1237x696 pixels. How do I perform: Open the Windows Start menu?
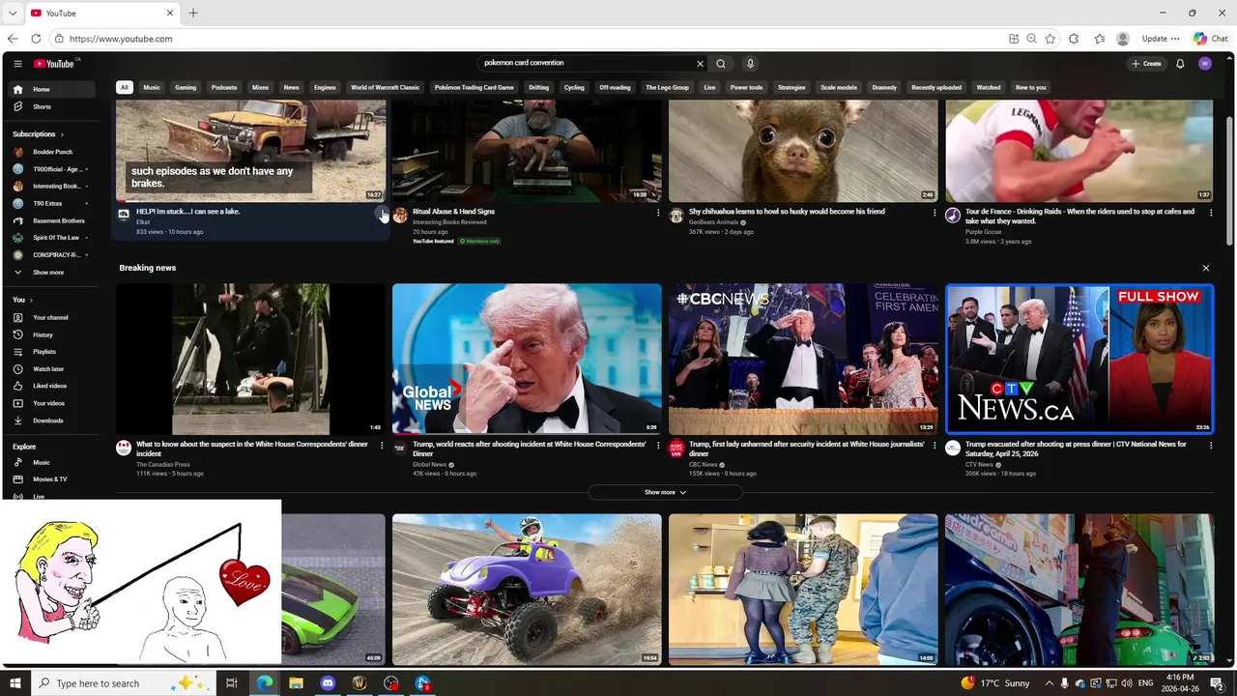[14, 683]
